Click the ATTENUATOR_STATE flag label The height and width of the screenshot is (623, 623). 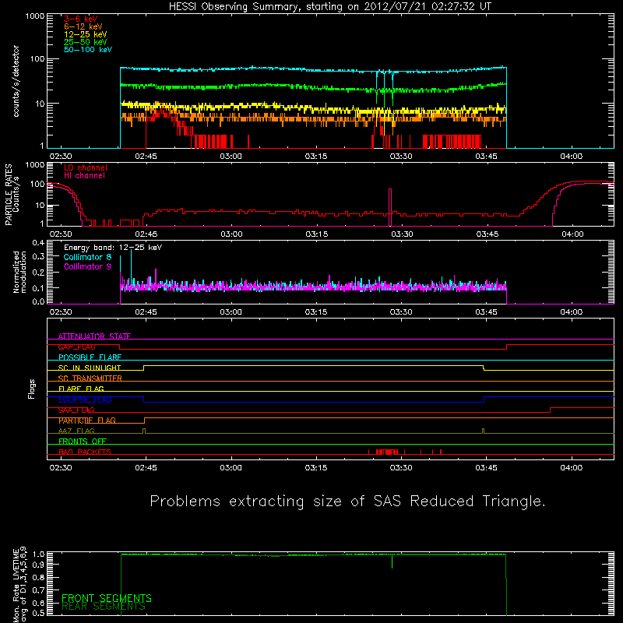pyautogui.click(x=94, y=336)
